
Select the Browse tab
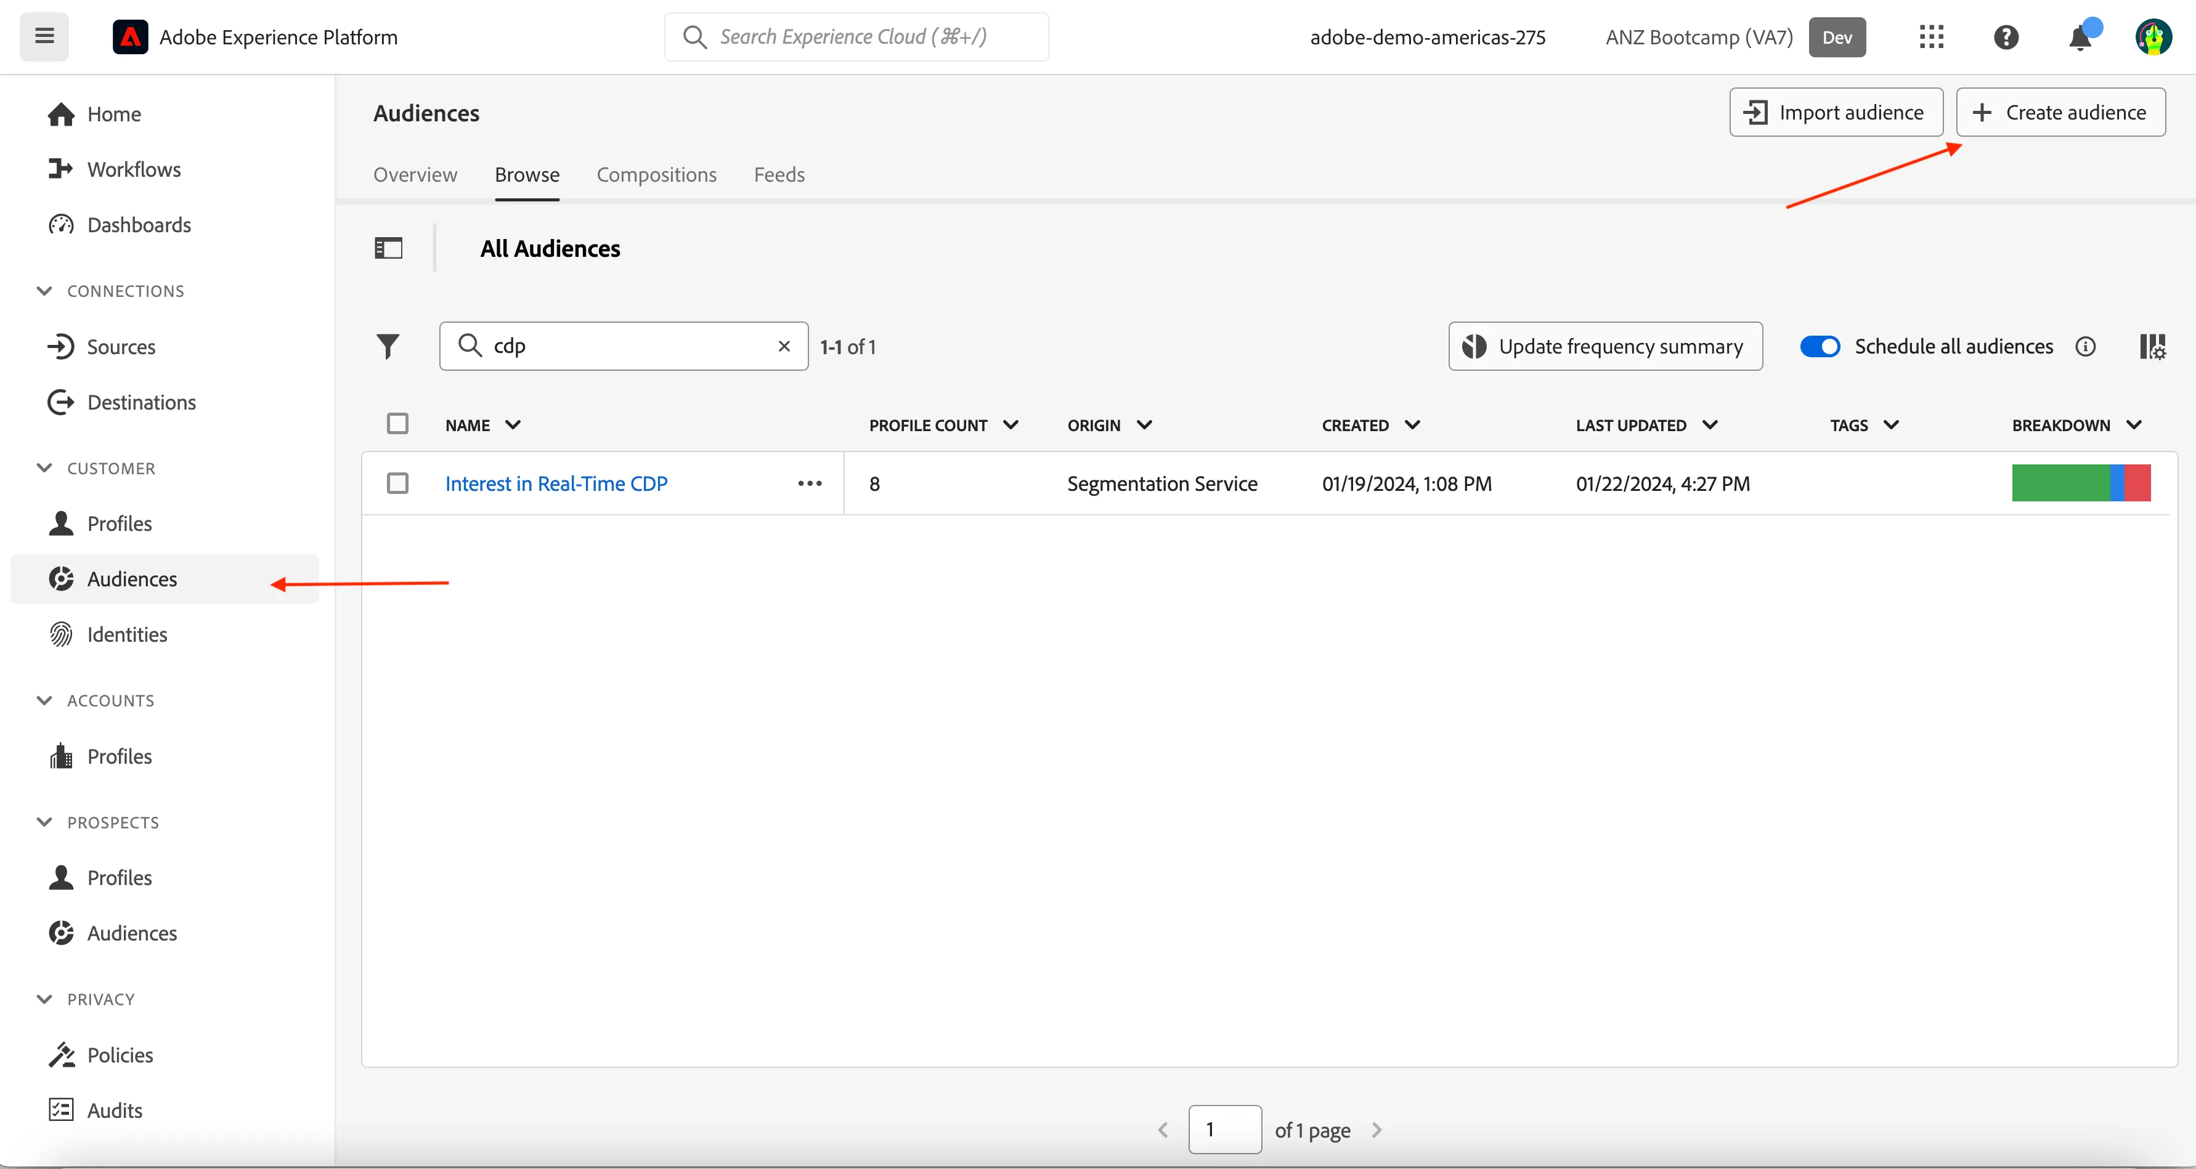[x=527, y=175]
